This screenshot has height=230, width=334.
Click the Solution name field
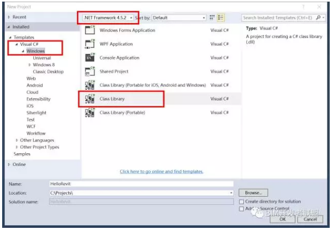(141, 202)
